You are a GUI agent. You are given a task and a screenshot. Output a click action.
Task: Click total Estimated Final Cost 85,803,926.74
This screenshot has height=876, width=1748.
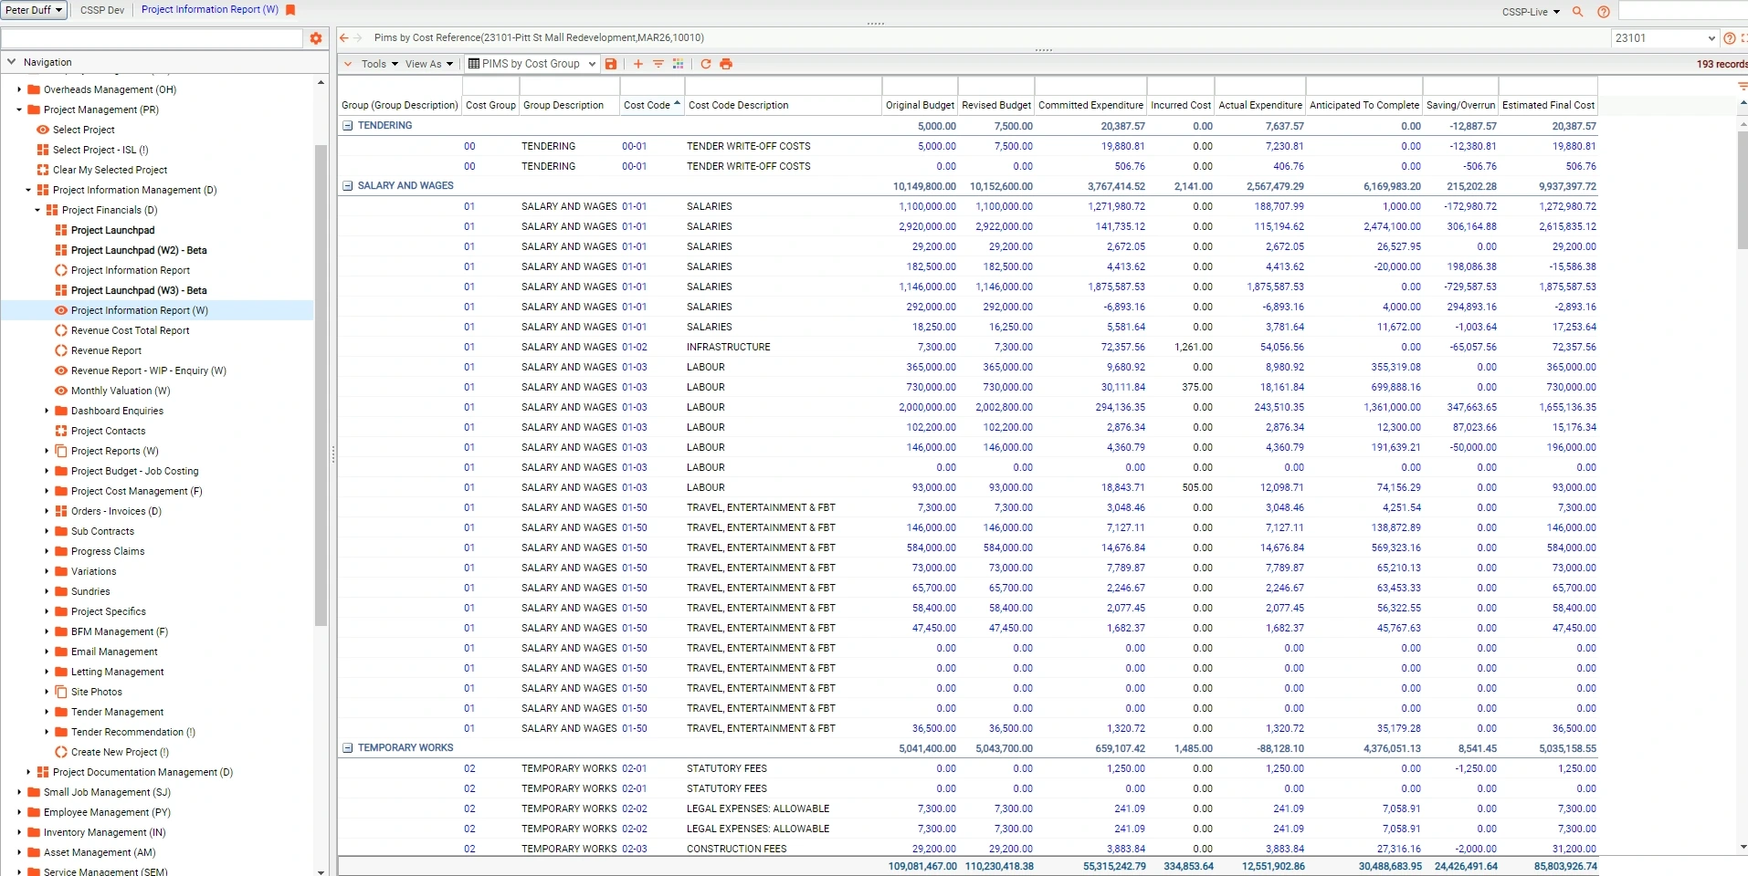point(1565,866)
